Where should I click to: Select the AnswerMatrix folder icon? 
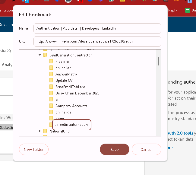tap(51, 74)
